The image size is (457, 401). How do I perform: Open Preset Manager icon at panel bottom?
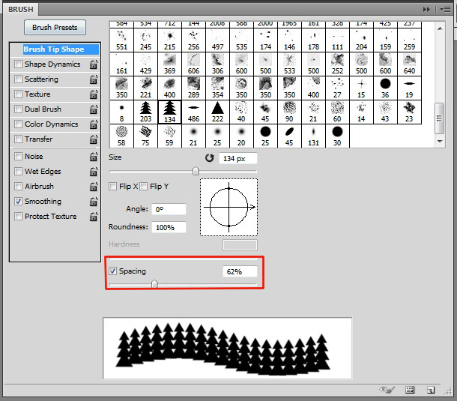410,390
